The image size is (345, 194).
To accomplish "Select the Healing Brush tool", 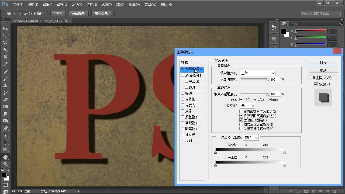I will point(5,72).
